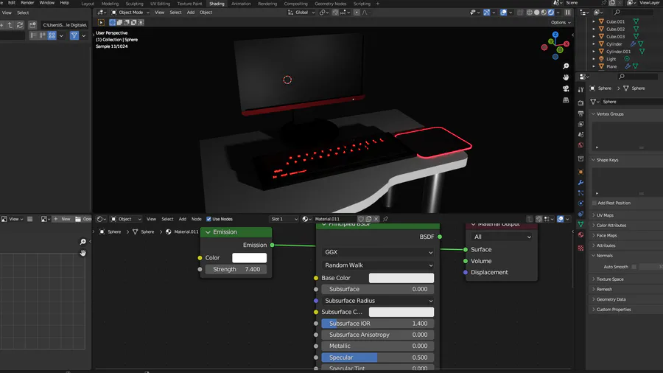Enable thumbnail display mode in file browser
This screenshot has width=663, height=373.
(52, 35)
